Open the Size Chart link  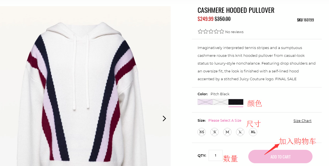[x=302, y=121]
